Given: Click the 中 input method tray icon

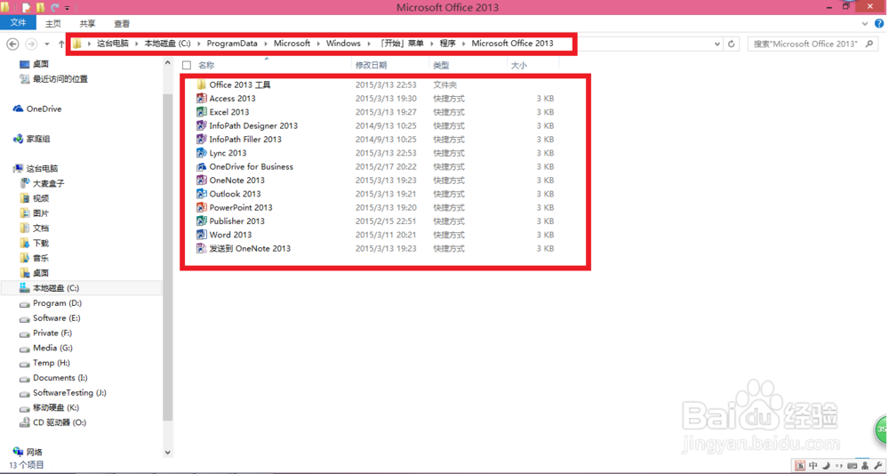Looking at the screenshot, I should [x=813, y=465].
